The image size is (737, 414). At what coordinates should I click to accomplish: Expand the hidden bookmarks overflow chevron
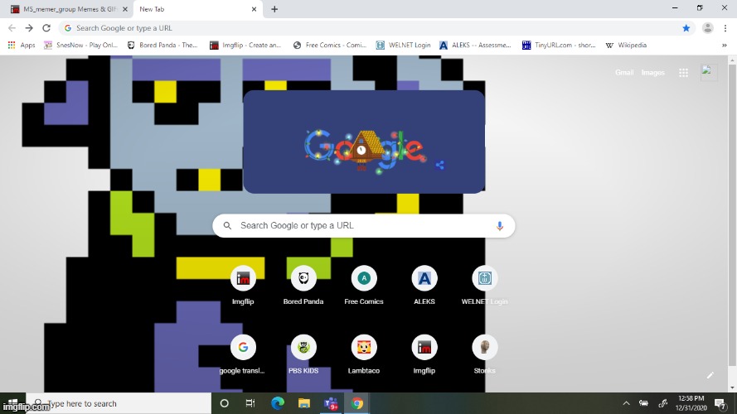[x=725, y=45]
